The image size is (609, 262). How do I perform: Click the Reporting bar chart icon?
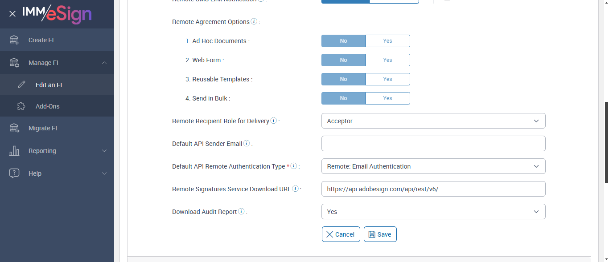point(14,151)
